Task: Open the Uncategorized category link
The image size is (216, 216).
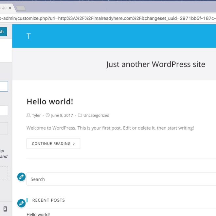Action: [x=96, y=115]
